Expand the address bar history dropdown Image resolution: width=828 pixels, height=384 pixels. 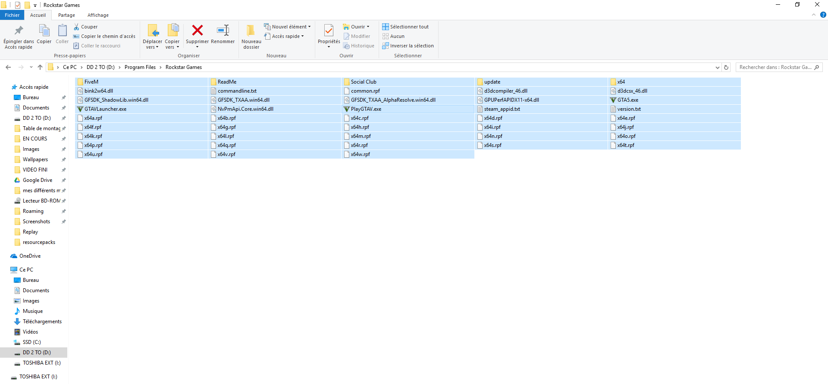point(718,67)
